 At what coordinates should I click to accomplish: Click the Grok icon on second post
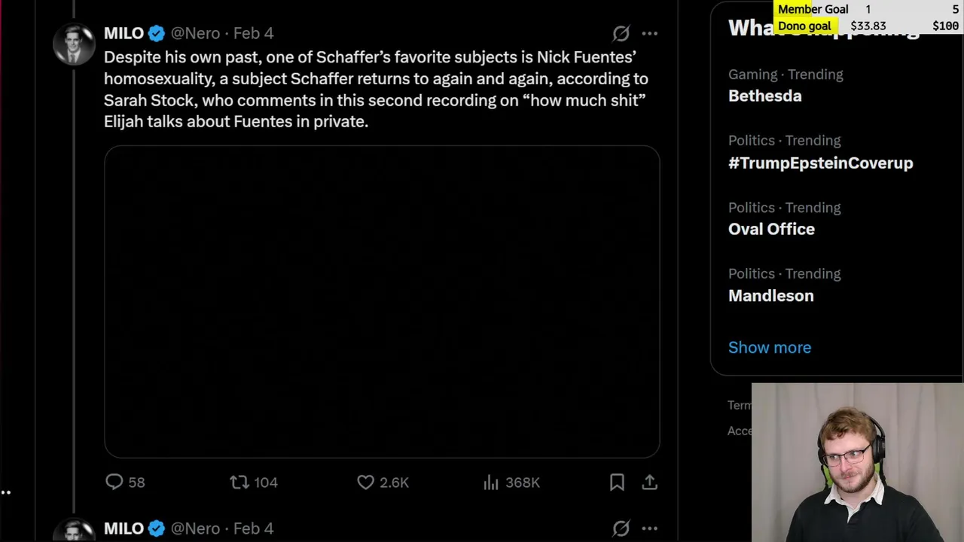pos(621,528)
